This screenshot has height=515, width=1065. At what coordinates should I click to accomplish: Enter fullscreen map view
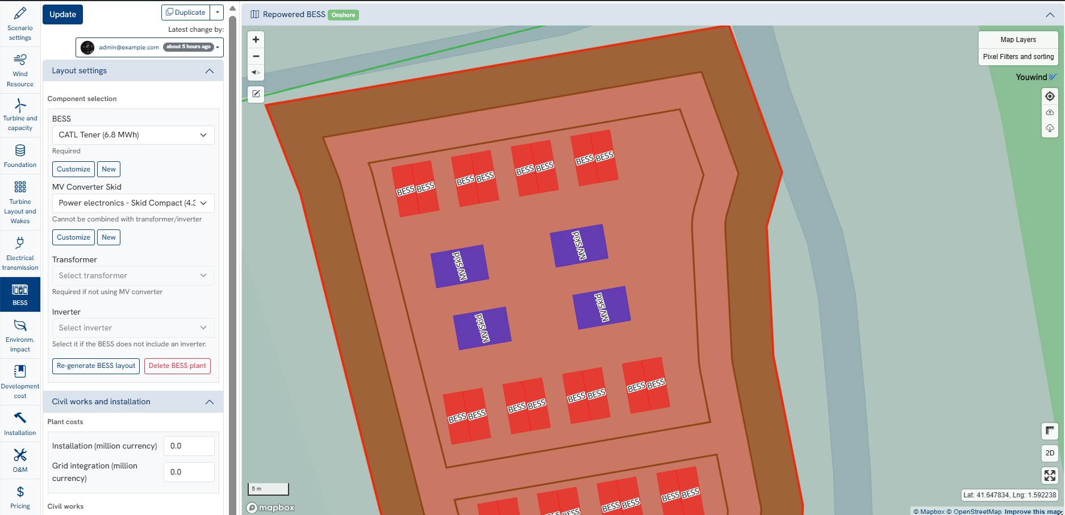point(1050,475)
